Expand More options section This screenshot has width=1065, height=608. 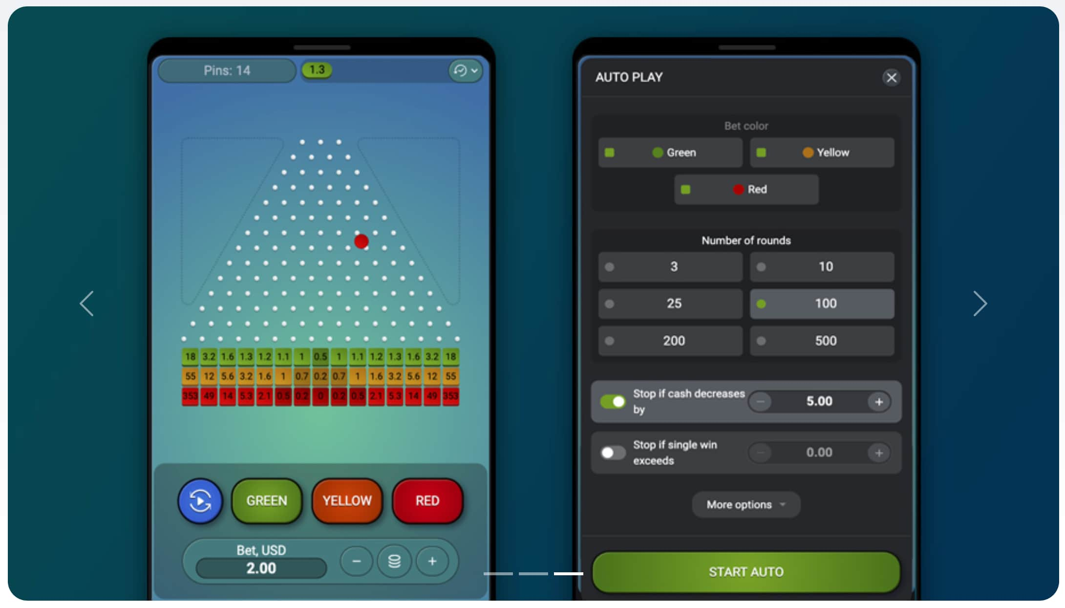(x=745, y=504)
